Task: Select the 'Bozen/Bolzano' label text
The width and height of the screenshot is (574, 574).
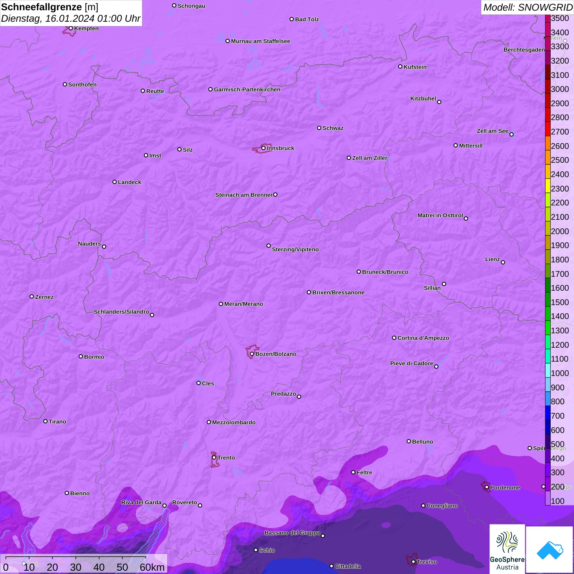Action: [x=276, y=354]
